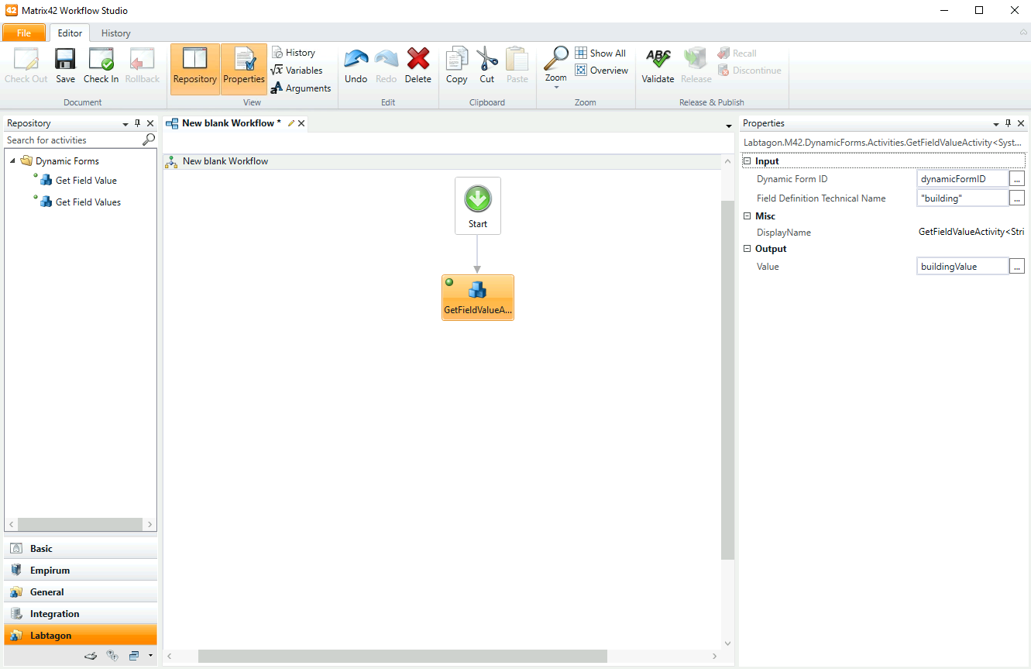
Task: Click the Save icon in ribbon
Action: point(65,60)
